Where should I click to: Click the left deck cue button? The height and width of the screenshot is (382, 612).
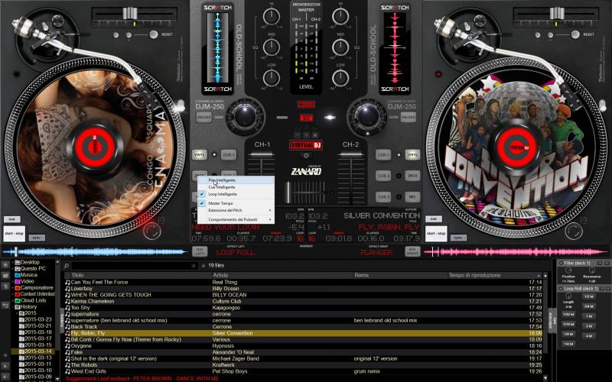pos(12,219)
